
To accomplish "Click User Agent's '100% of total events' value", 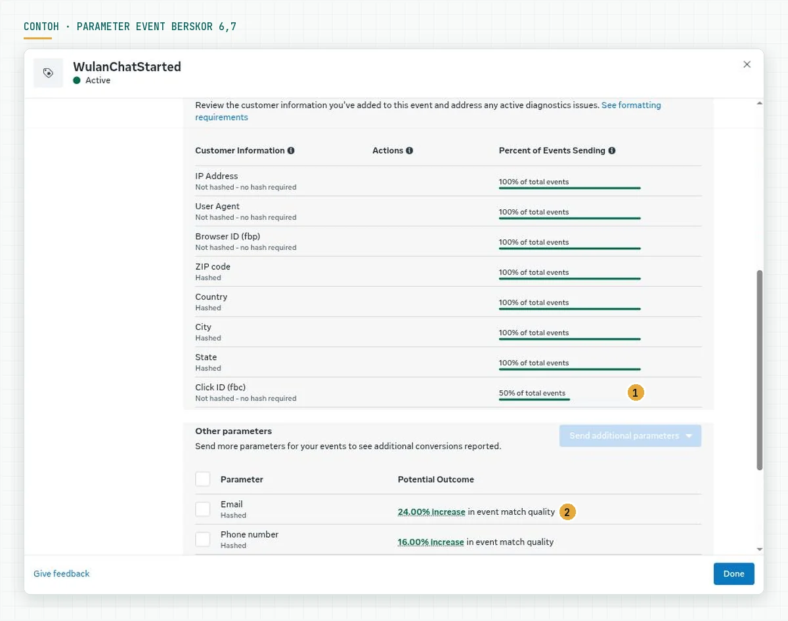I will click(534, 212).
